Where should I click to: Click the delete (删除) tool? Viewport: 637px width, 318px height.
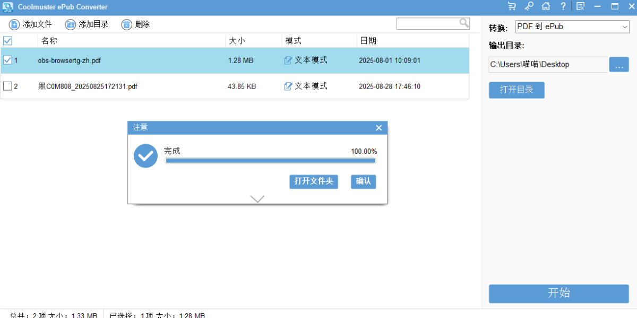tap(135, 24)
